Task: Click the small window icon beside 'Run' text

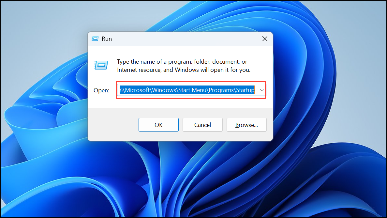Action: [95, 39]
